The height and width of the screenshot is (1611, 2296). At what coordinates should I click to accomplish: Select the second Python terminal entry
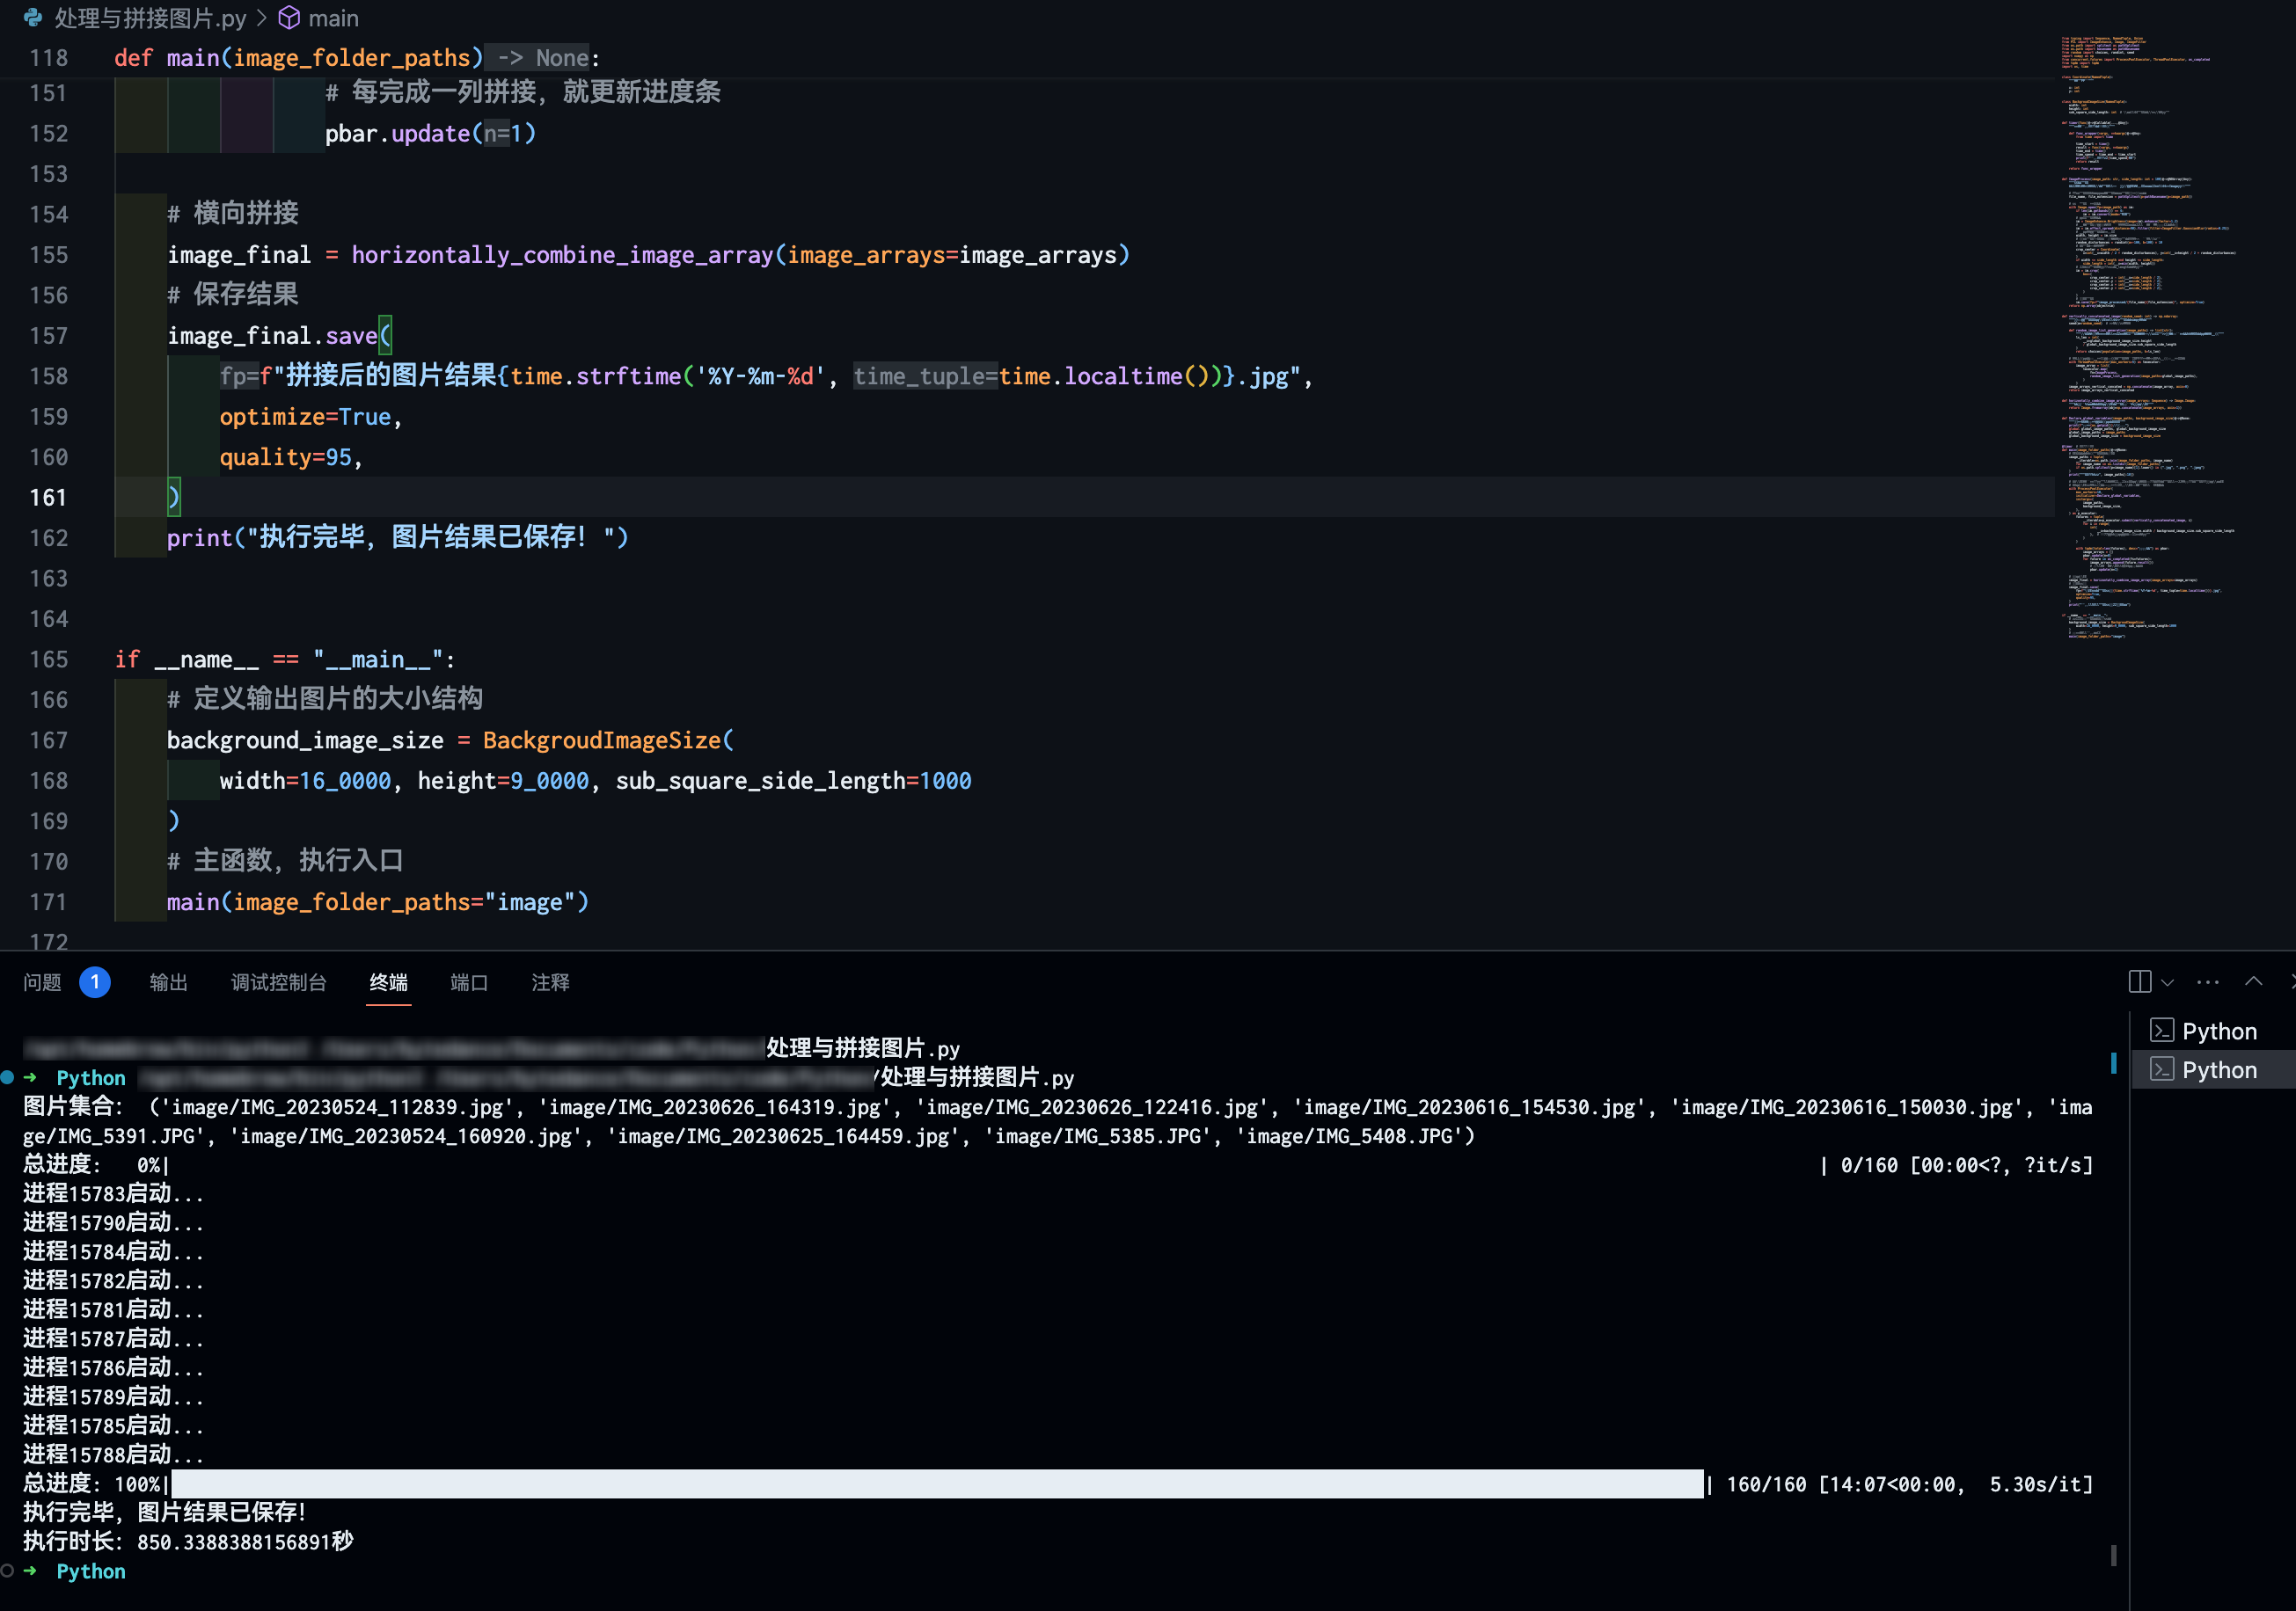(2213, 1070)
